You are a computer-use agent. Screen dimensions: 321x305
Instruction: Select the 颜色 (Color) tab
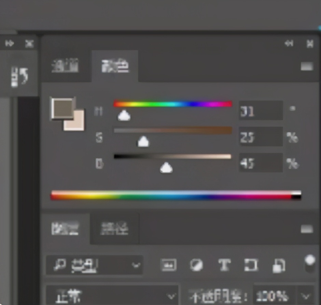[115, 66]
